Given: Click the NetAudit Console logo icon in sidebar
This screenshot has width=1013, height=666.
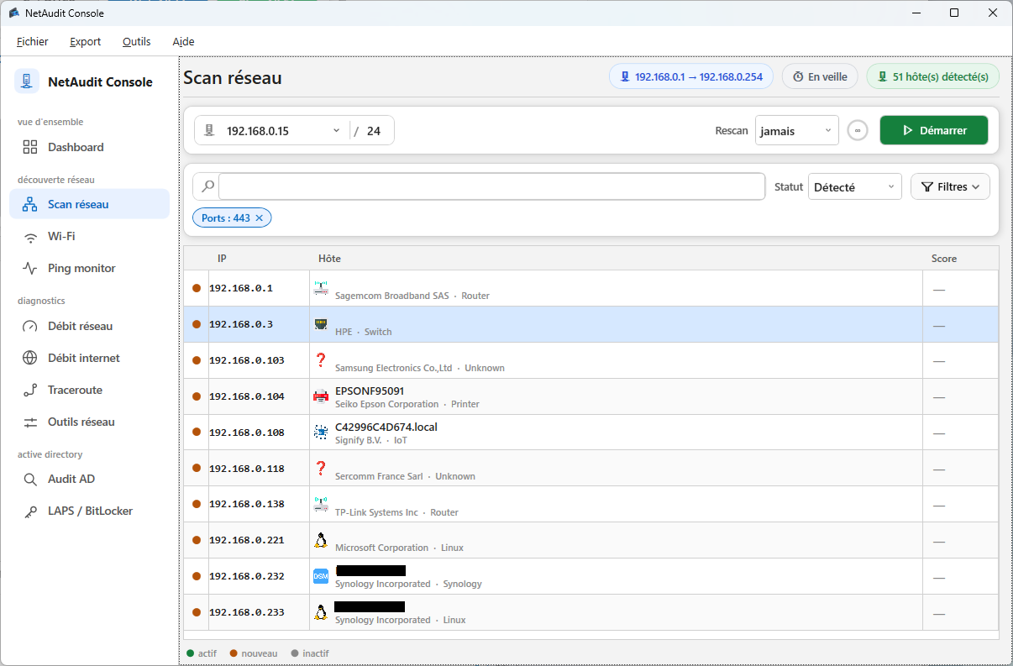Looking at the screenshot, I should point(27,81).
